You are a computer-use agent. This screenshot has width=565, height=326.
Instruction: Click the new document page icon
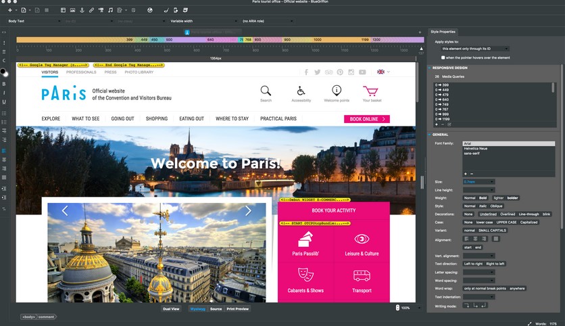coord(24,10)
